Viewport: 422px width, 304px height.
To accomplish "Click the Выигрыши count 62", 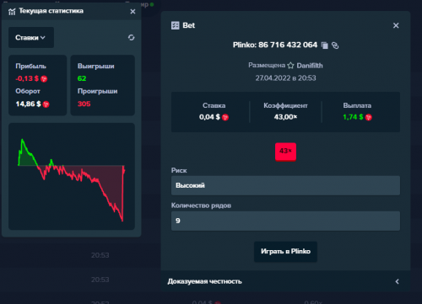I will 82,78.
